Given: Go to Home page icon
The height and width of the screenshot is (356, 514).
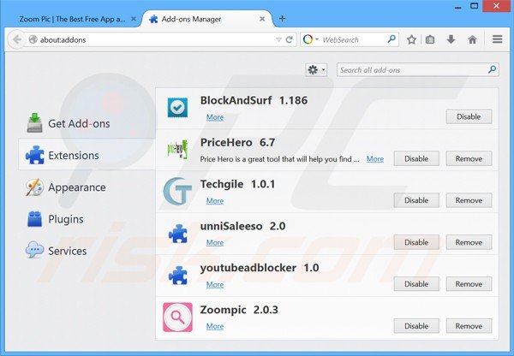Looking at the screenshot, I should tap(472, 39).
